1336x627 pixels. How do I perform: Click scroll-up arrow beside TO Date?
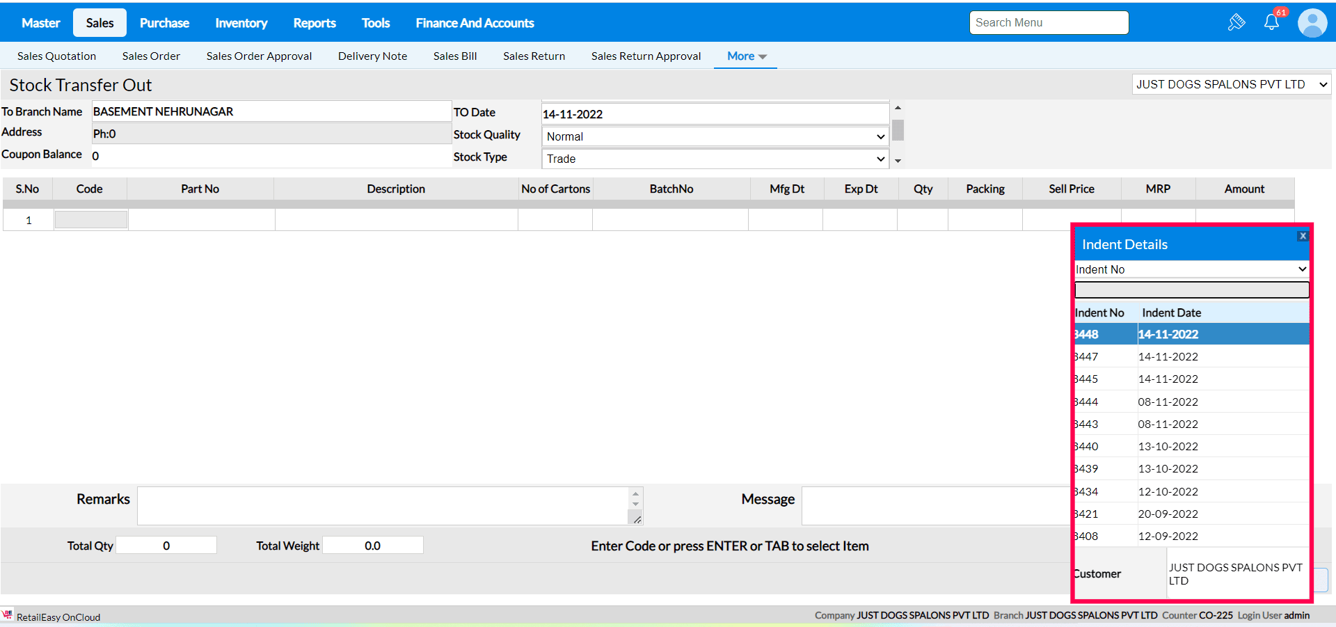898,108
